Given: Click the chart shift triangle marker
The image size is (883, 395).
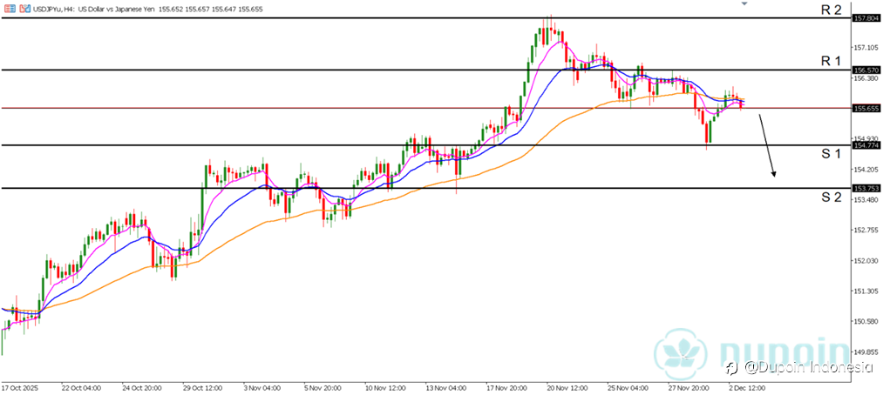Looking at the screenshot, I should coord(744,4).
